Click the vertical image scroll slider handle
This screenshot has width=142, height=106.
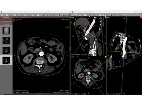pyautogui.click(x=70, y=49)
